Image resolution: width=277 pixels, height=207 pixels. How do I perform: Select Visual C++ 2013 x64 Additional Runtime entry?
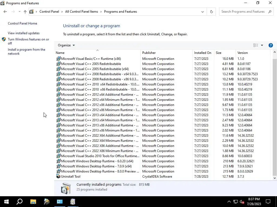click(100, 115)
